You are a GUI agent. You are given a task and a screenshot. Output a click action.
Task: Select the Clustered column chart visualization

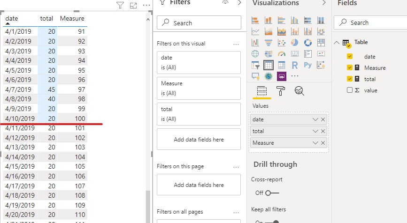[x=295, y=20]
